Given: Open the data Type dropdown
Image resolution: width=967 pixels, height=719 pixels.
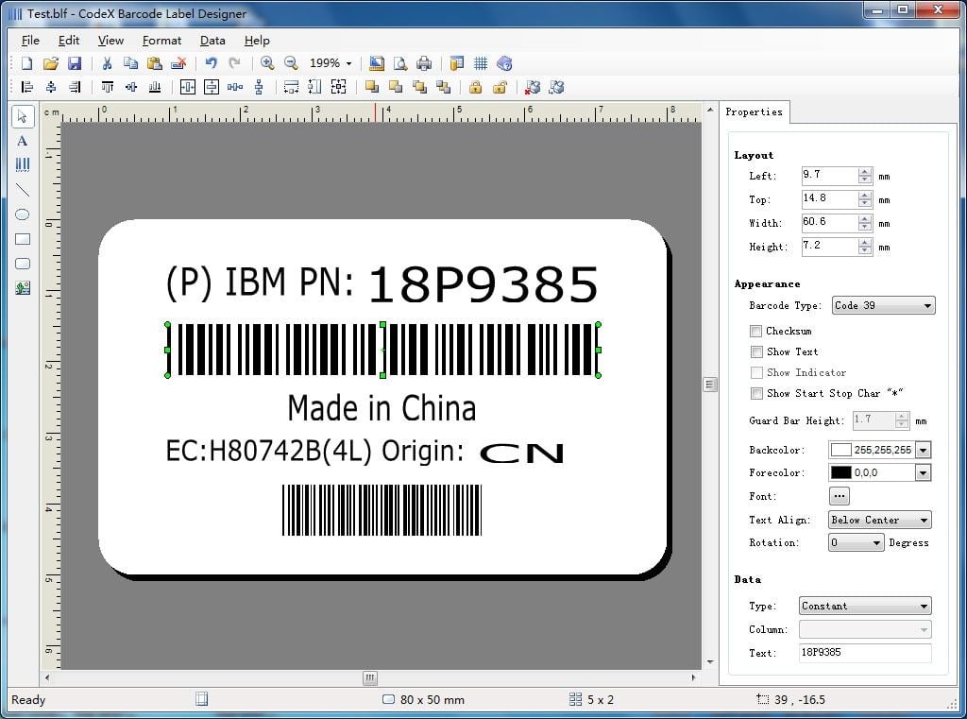Looking at the screenshot, I should tap(865, 606).
